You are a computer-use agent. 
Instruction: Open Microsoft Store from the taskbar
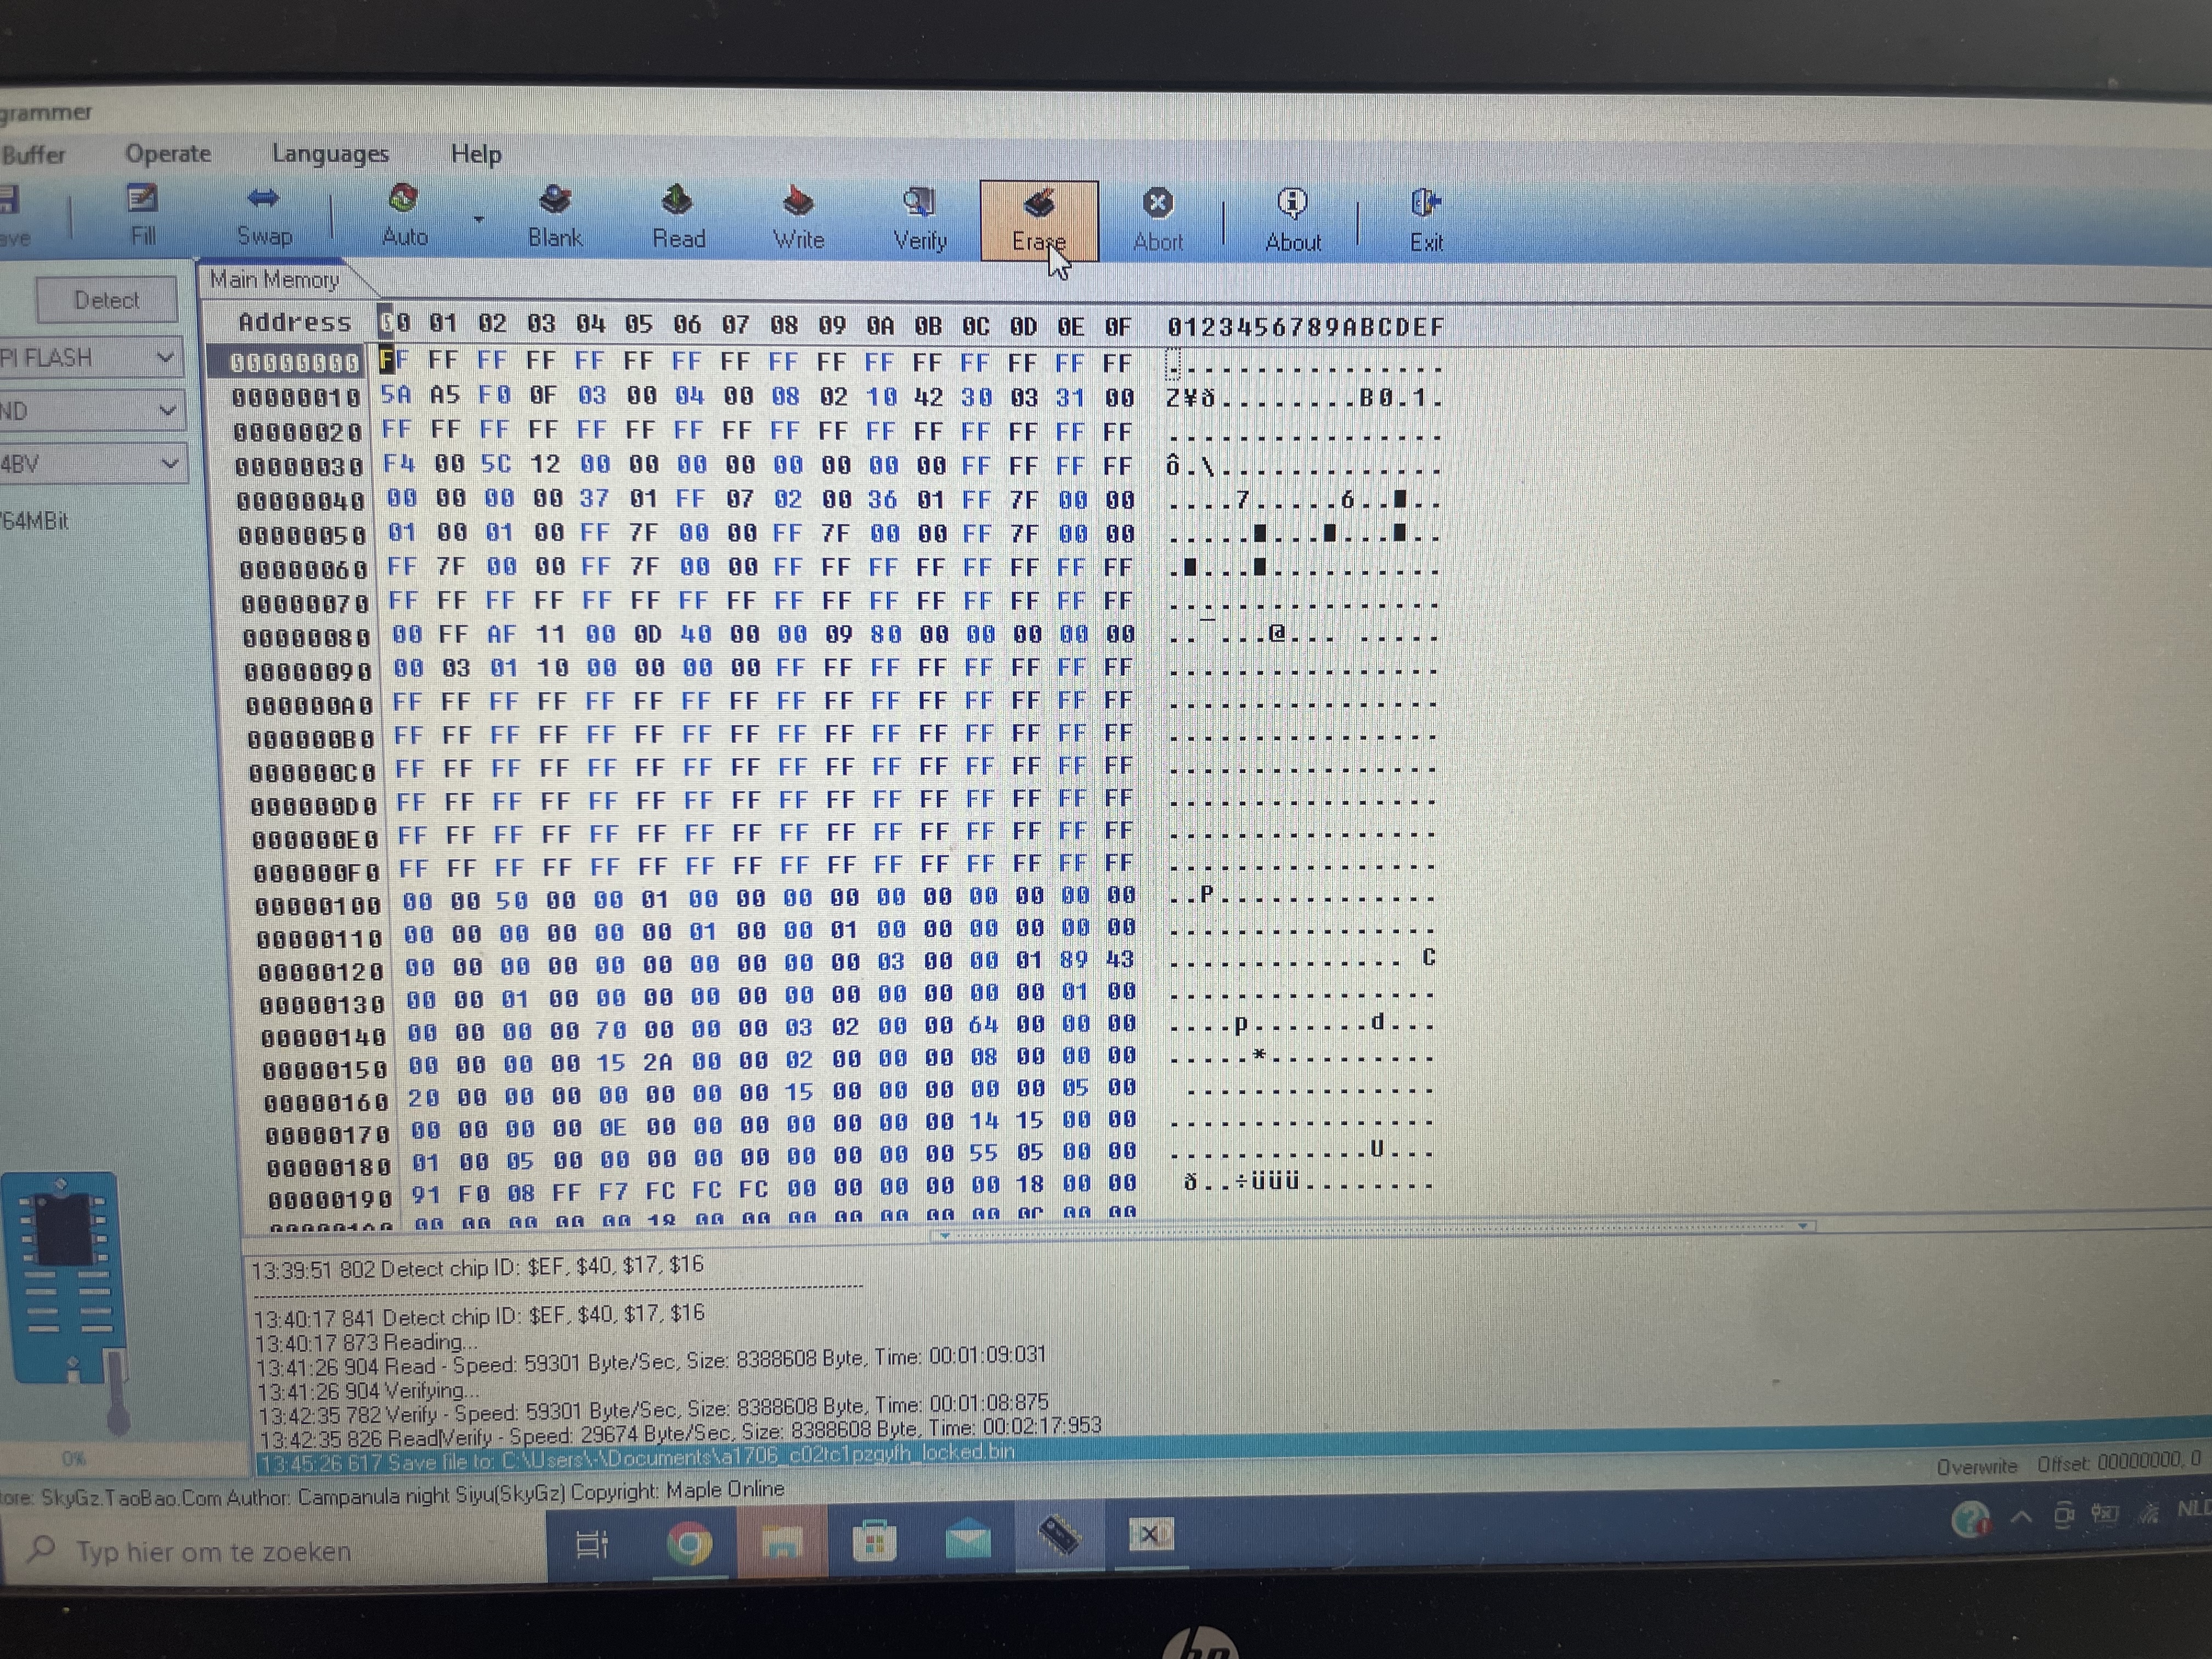(874, 1542)
